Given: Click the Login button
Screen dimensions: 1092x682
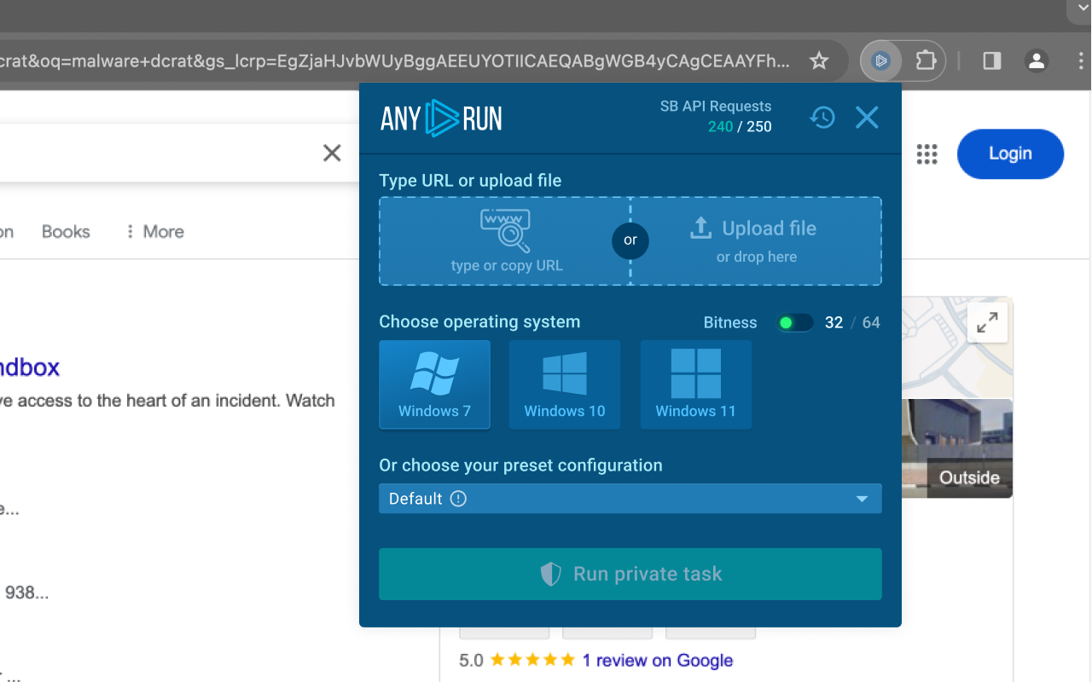Looking at the screenshot, I should tap(1010, 154).
